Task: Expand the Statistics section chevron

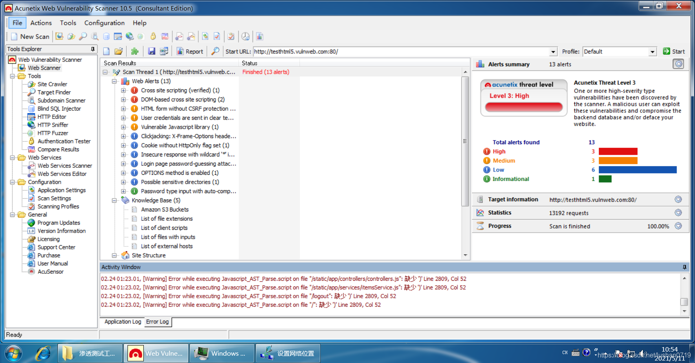Action: tap(678, 213)
